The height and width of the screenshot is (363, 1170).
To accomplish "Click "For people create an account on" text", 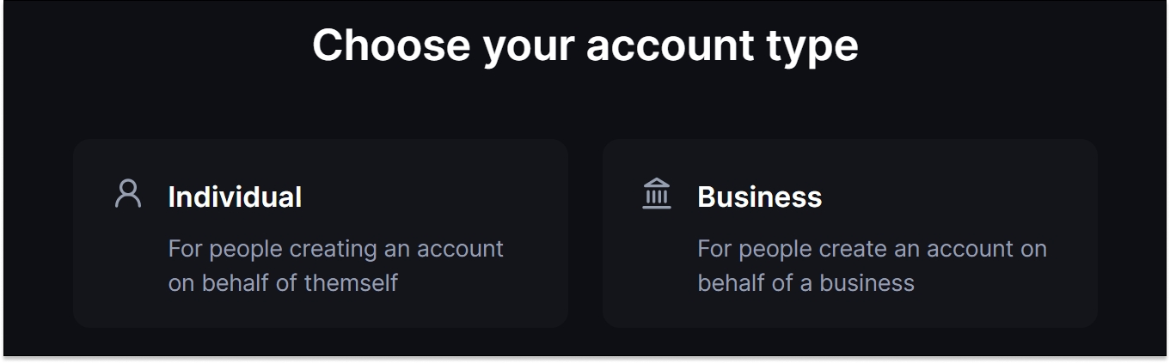I will click(872, 249).
